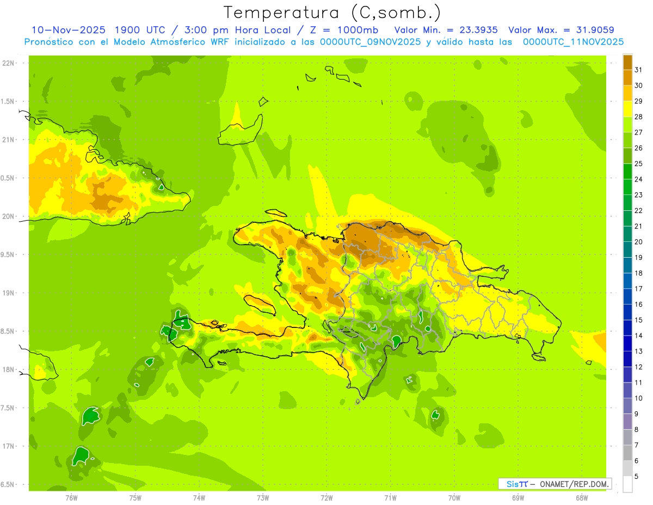Pick the yellow legend swatch between 28 and 29

627,108
